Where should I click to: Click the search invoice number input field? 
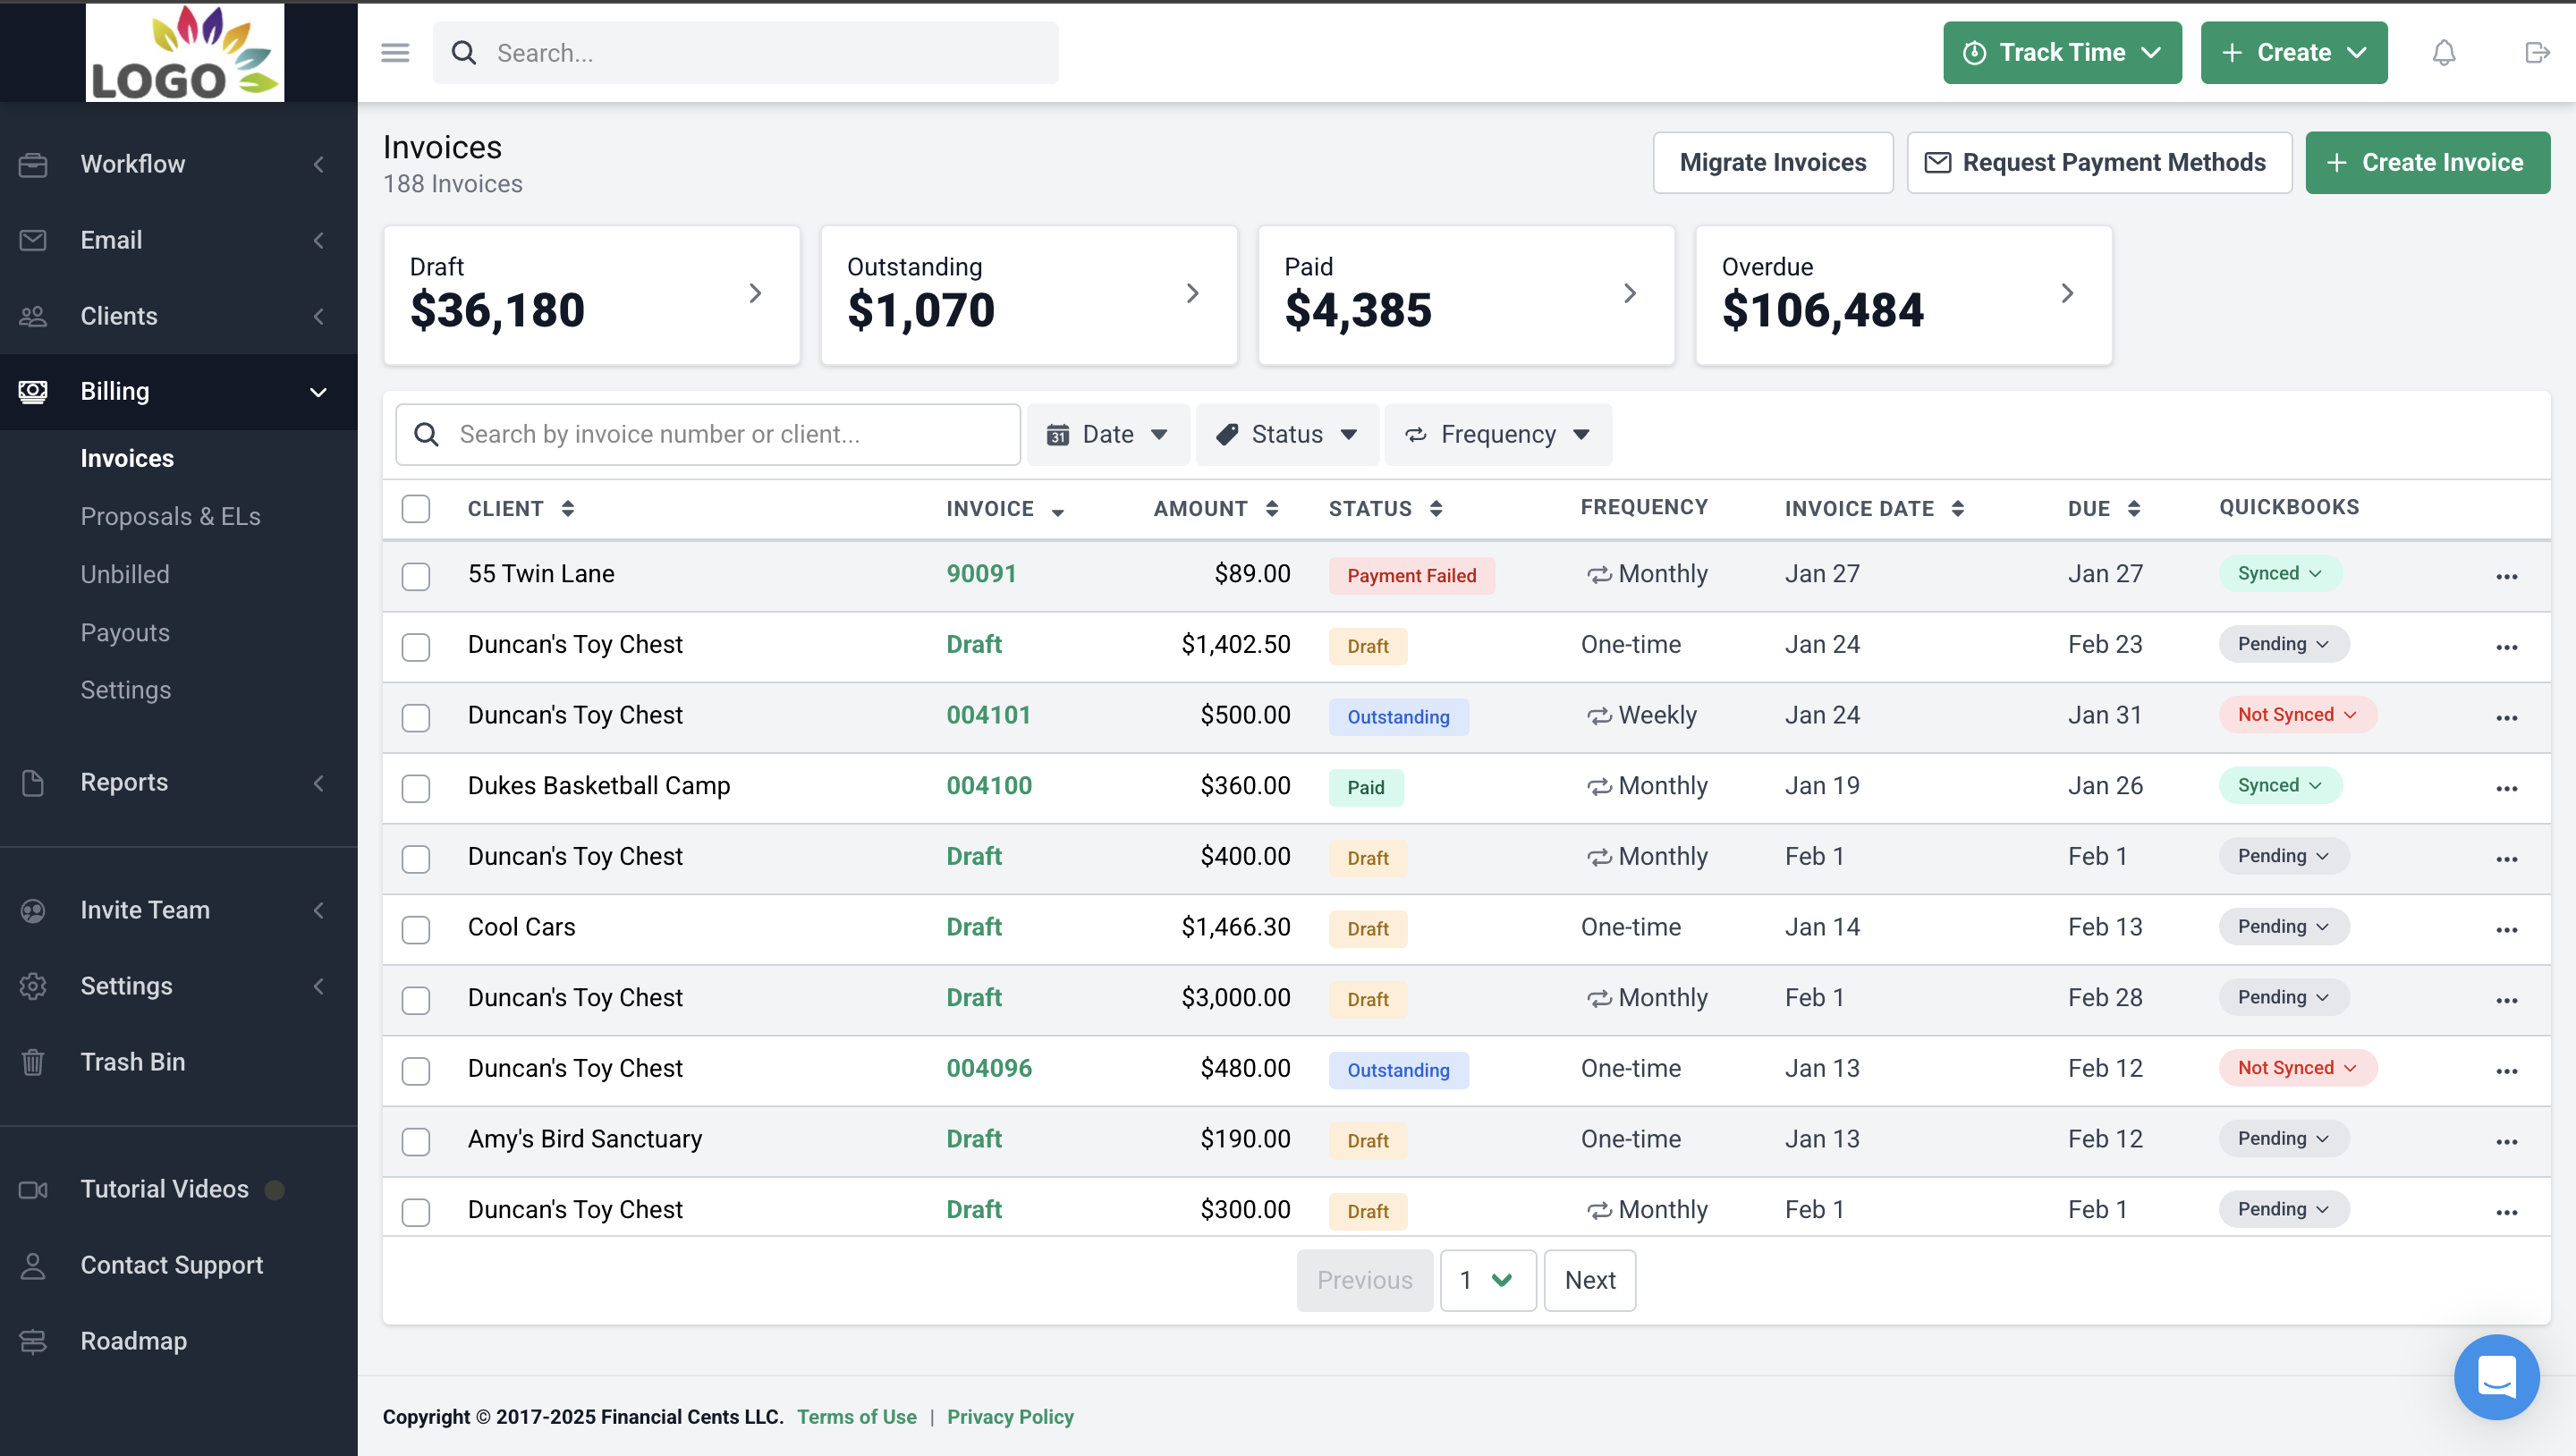704,434
